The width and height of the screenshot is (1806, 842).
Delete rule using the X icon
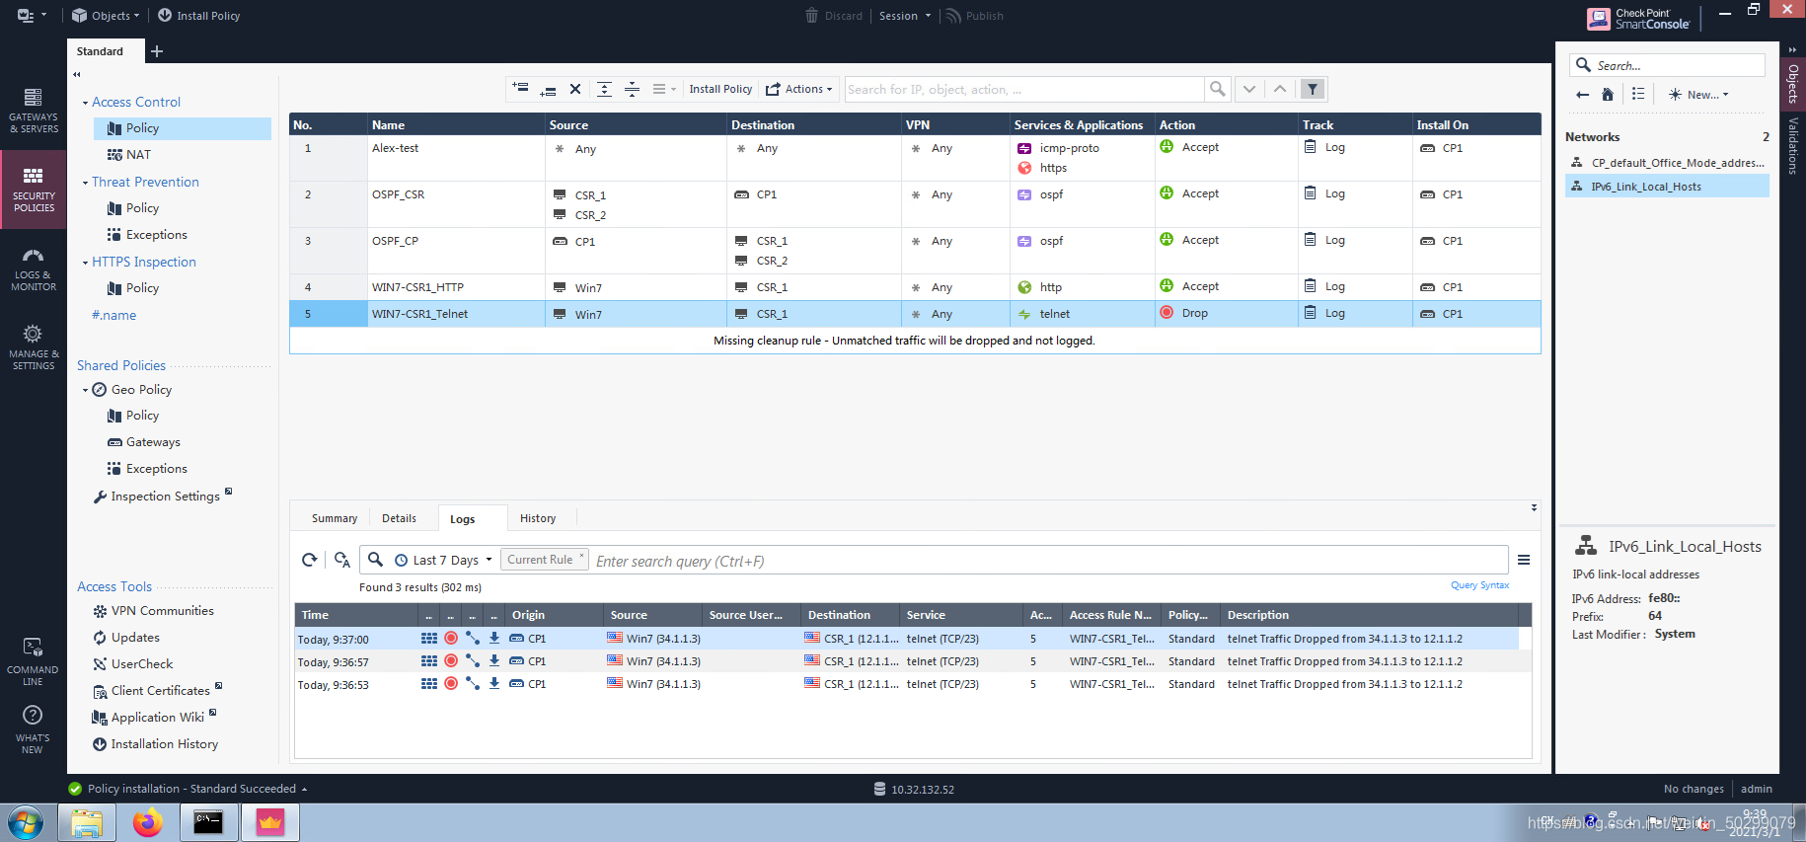(x=575, y=89)
